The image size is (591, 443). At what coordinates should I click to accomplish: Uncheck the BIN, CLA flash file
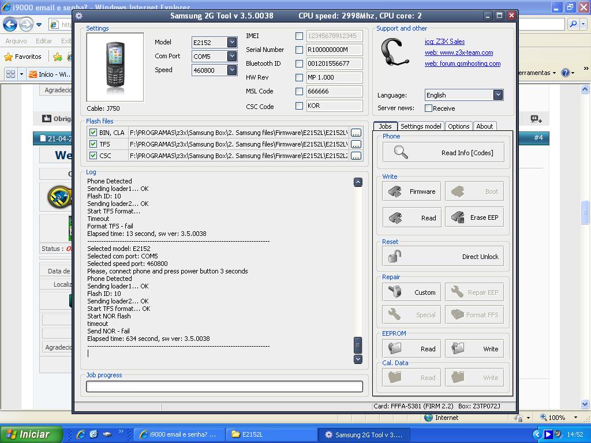[x=93, y=133]
